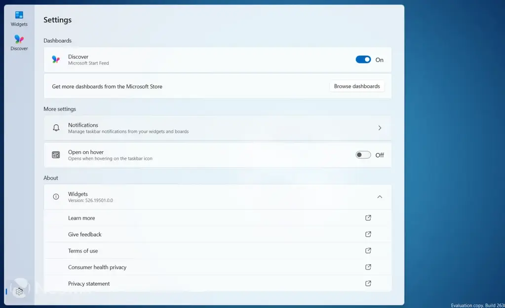This screenshot has width=505, height=308.
Task: Click the Learn more link text
Action: point(81,218)
